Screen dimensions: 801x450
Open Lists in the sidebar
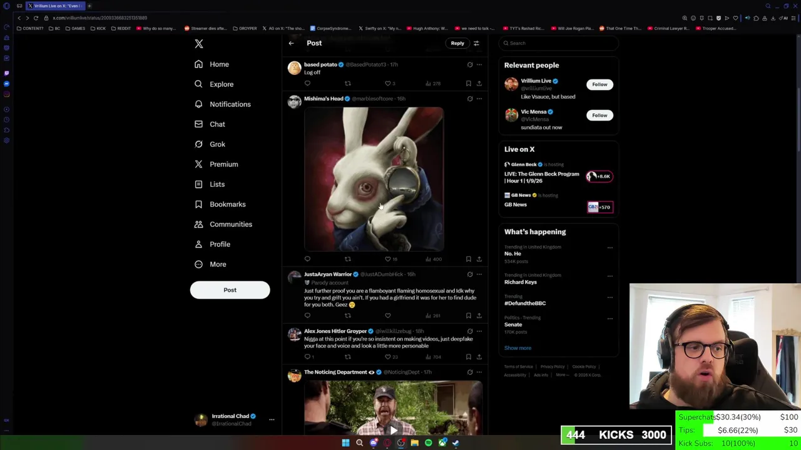210,184
